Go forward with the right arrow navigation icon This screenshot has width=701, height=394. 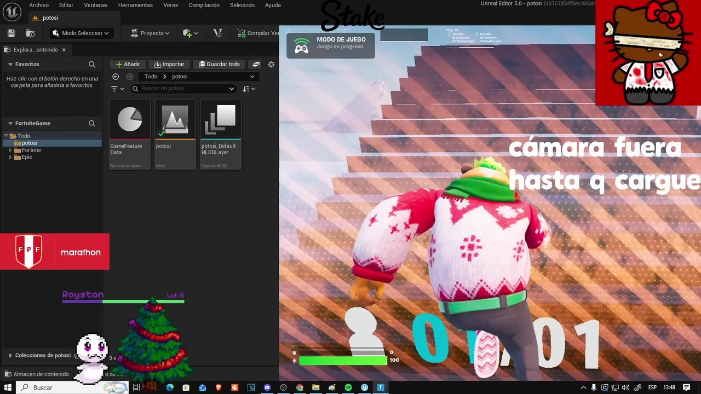coord(129,77)
